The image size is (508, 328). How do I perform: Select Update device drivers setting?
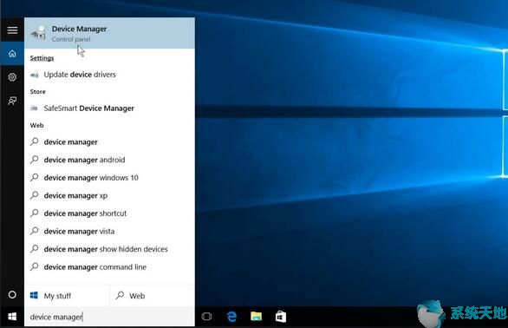[x=109, y=75]
